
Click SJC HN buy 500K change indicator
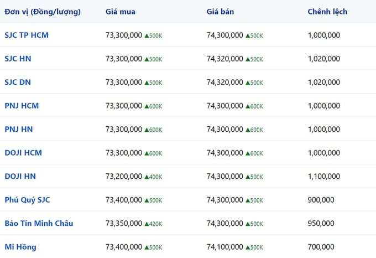pos(154,59)
